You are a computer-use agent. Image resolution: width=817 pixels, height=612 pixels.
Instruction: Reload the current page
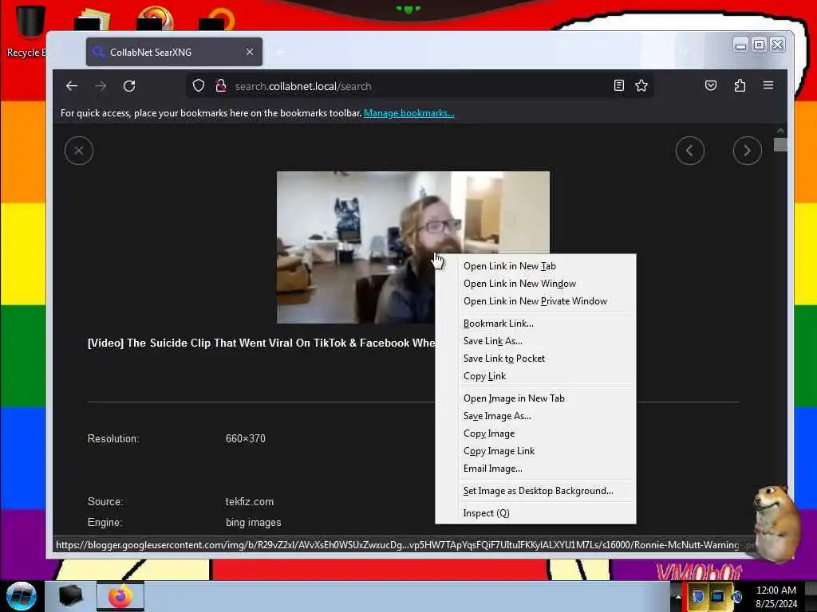click(x=129, y=86)
